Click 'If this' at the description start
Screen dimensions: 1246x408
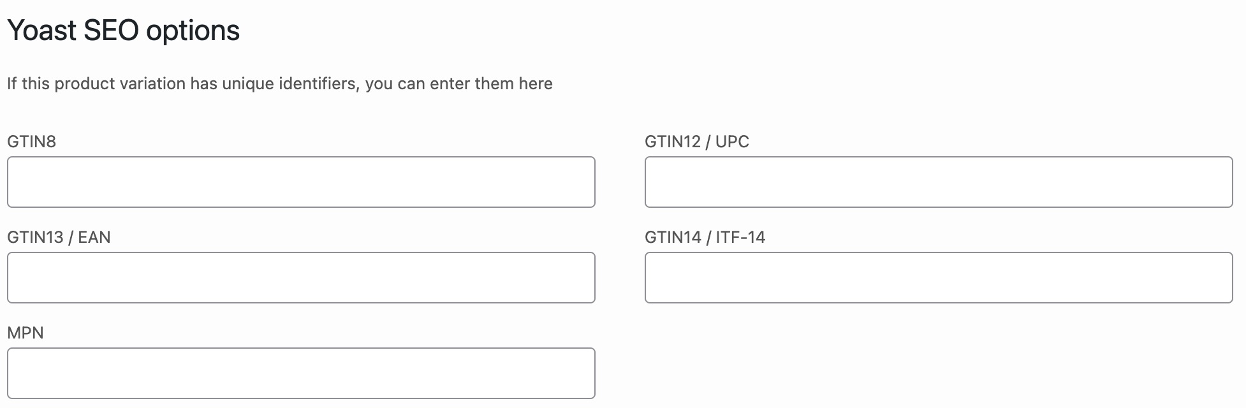click(x=28, y=84)
